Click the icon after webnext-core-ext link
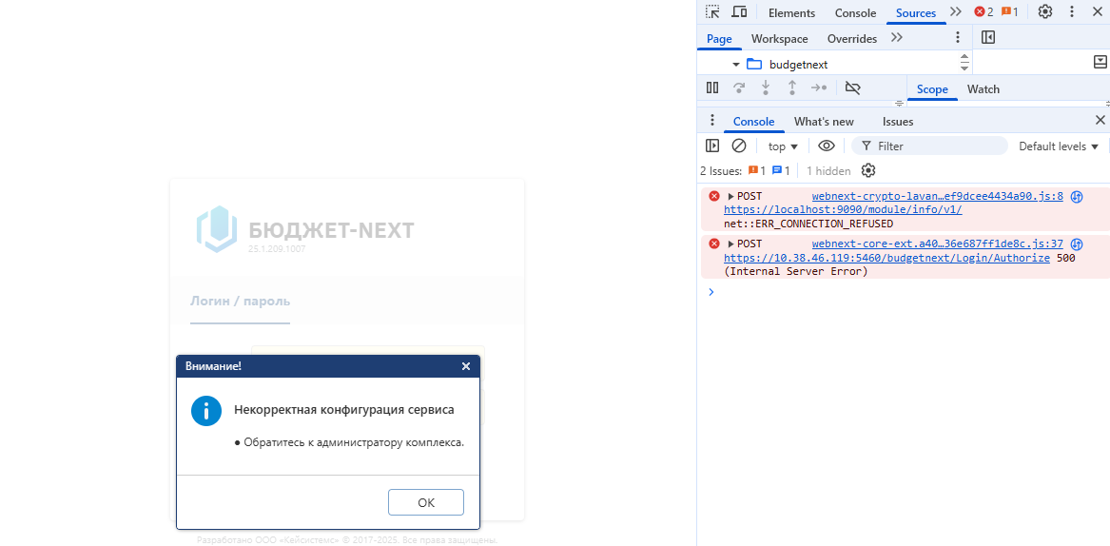 click(x=1077, y=244)
